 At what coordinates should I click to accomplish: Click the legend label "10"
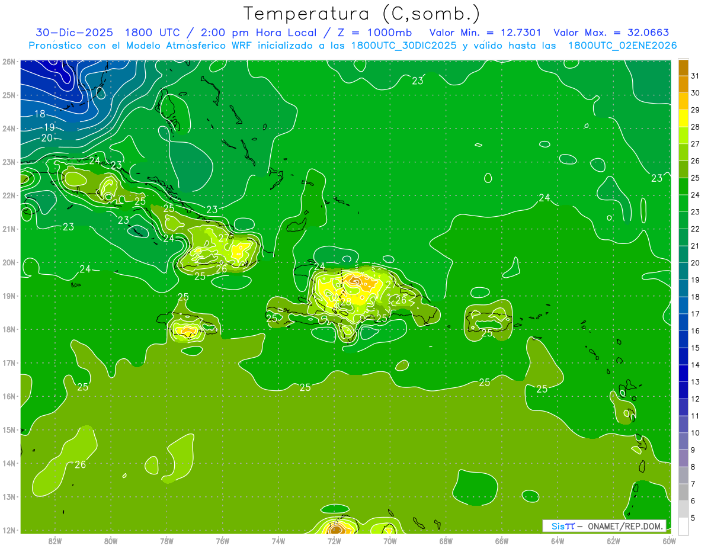[695, 433]
